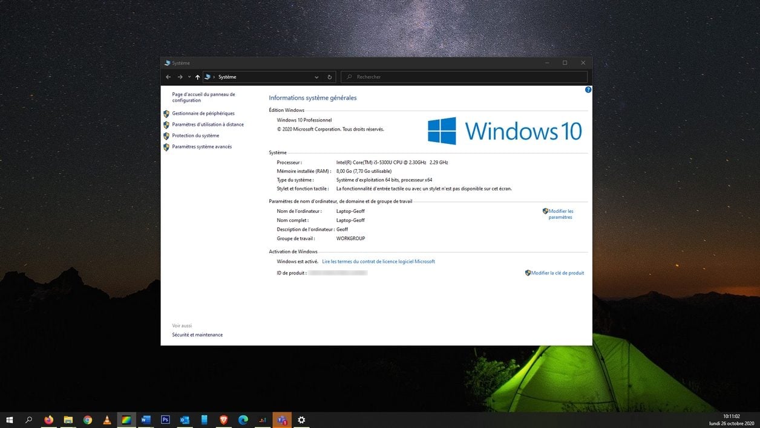Open taskbar search magnifier
This screenshot has height=428, width=760.
coord(28,420)
